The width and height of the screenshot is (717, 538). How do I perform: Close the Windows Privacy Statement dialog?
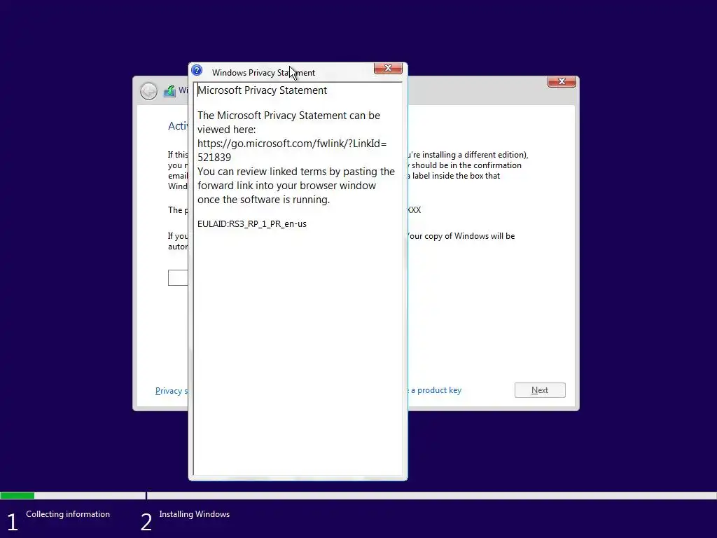(388, 68)
